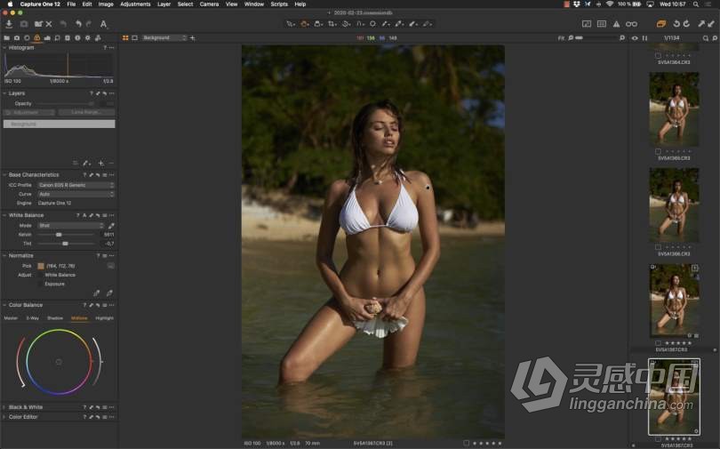Rotate image left using toolbar icon

pos(676,24)
